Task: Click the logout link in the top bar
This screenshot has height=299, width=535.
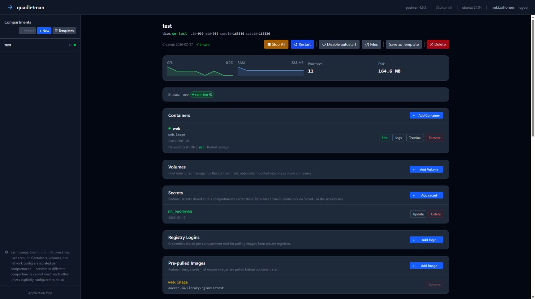Action: click(x=523, y=7)
